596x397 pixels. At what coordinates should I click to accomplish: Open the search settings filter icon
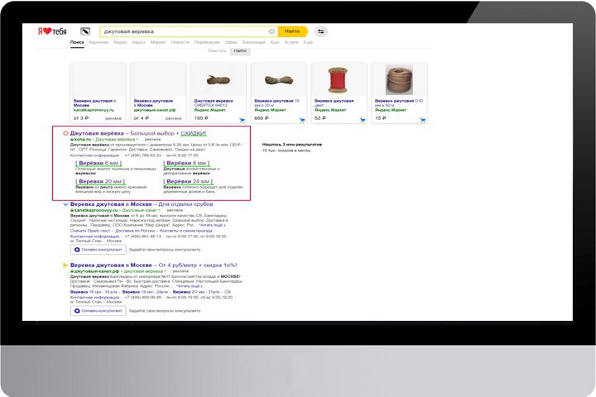coord(321,31)
